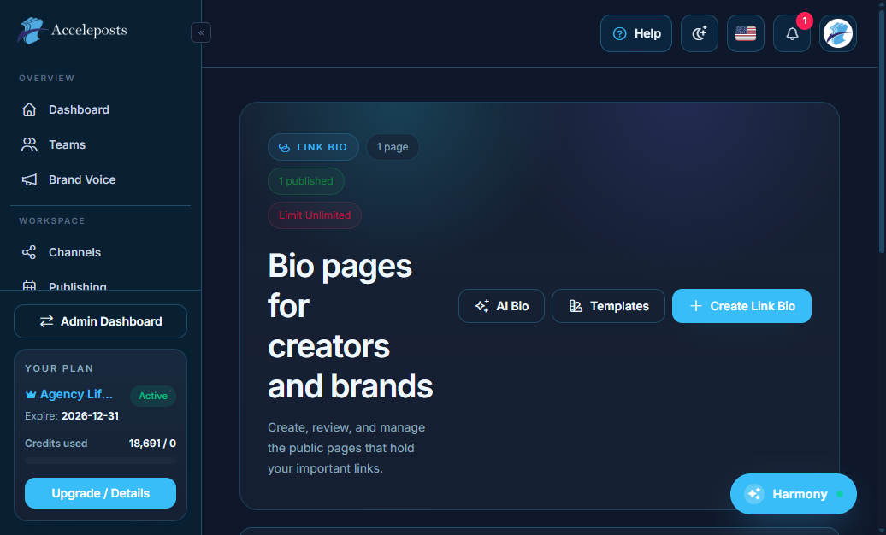
Task: Collapse the sidebar with double-chevron button
Action: (201, 32)
